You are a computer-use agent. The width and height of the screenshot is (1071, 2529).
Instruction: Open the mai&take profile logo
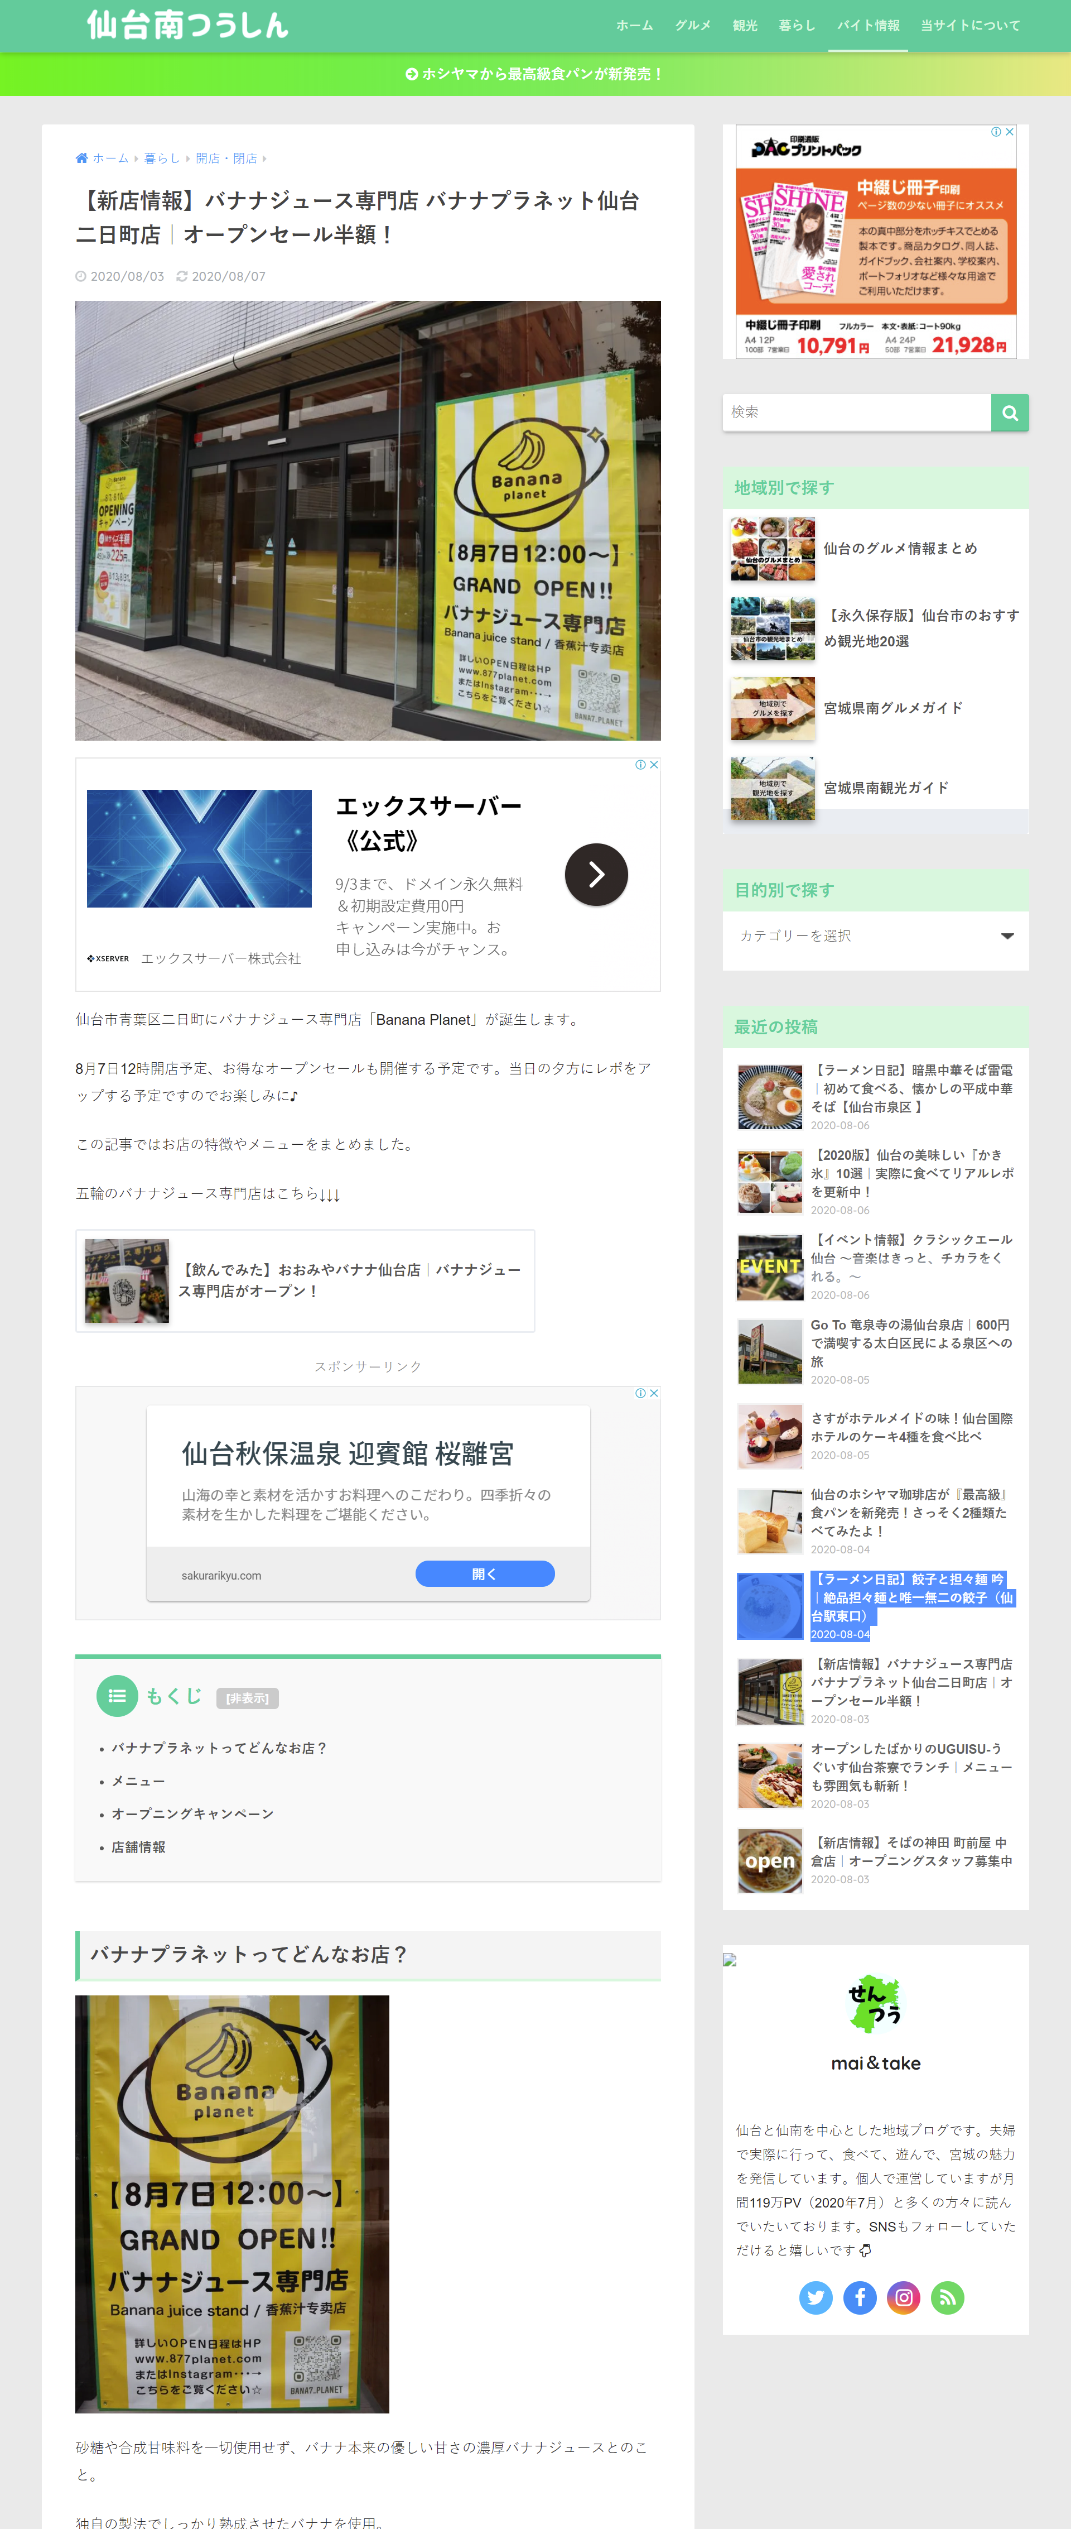coord(876,2004)
